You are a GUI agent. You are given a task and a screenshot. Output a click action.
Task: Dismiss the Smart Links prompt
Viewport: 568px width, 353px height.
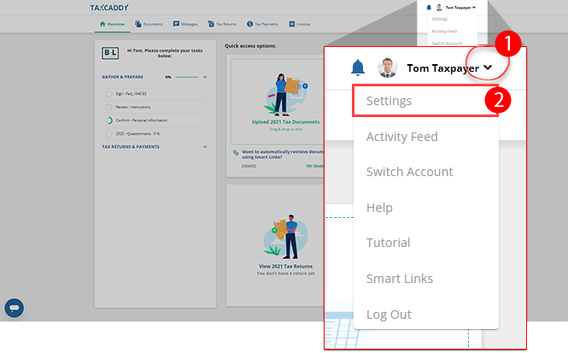[x=249, y=166]
